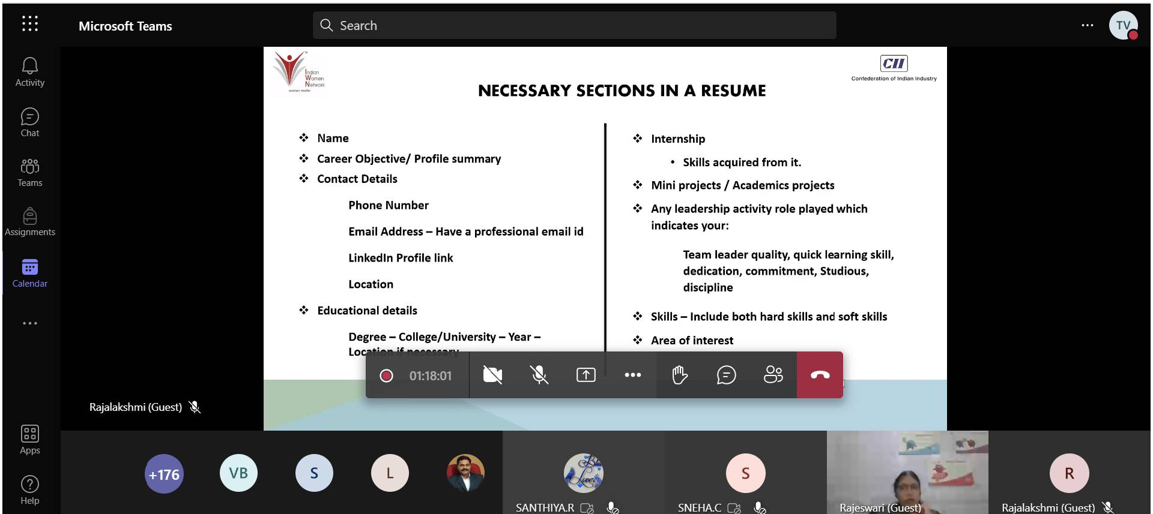
Task: Click the Search input box
Action: [x=574, y=25]
